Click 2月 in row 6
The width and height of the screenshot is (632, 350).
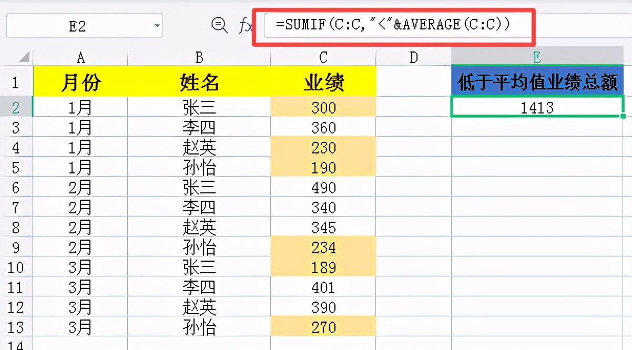coord(80,187)
